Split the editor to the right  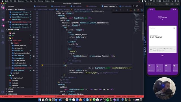coord(137,6)
